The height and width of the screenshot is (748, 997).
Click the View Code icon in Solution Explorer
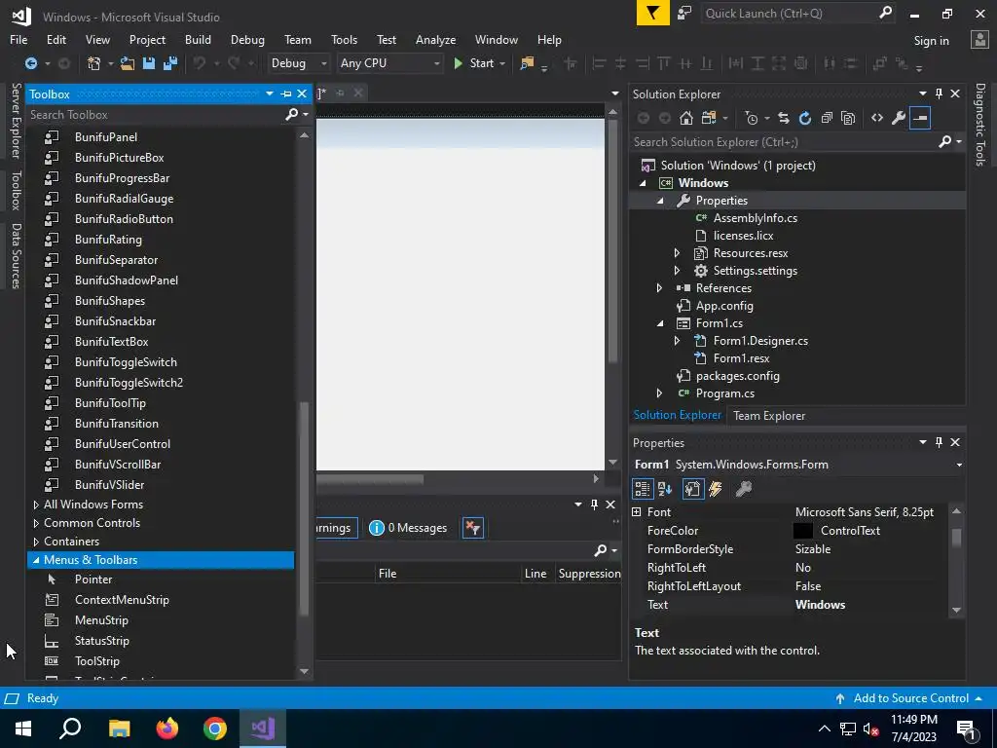pos(877,118)
